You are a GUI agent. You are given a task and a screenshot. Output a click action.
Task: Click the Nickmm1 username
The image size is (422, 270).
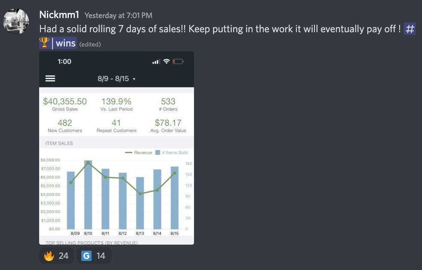[59, 15]
